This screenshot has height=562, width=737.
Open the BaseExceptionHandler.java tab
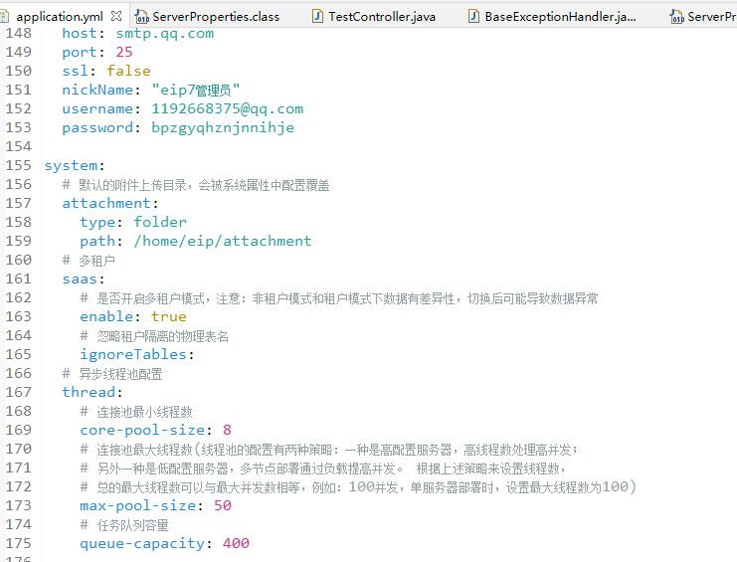pos(560,17)
